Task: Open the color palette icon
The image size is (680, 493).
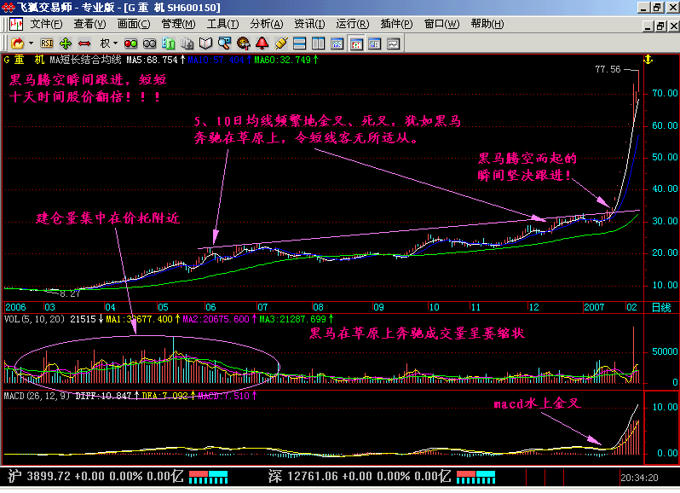Action: tap(243, 43)
